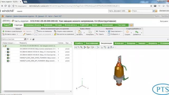Screen dimensions: 169x95
Task: Click the viewer zoom magnifier icon
Action: click(78, 47)
